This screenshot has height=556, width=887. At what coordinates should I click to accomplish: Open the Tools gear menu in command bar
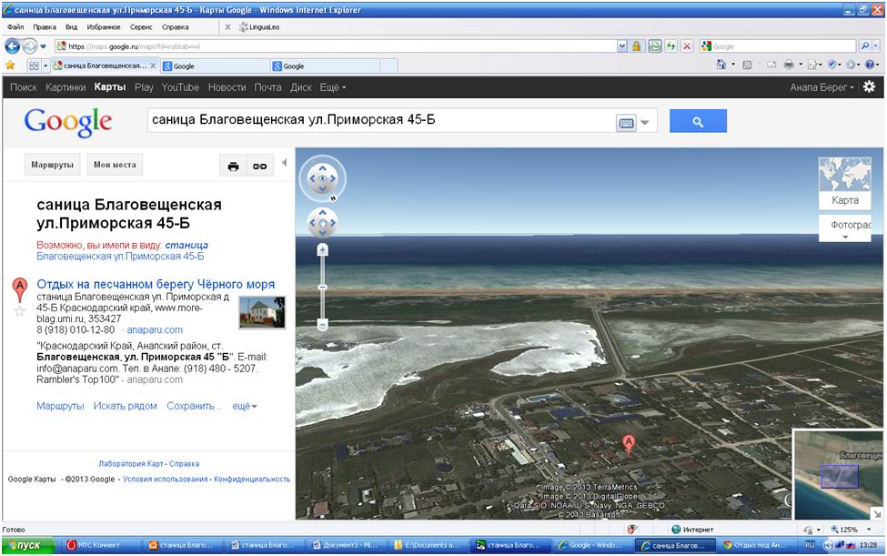851,65
